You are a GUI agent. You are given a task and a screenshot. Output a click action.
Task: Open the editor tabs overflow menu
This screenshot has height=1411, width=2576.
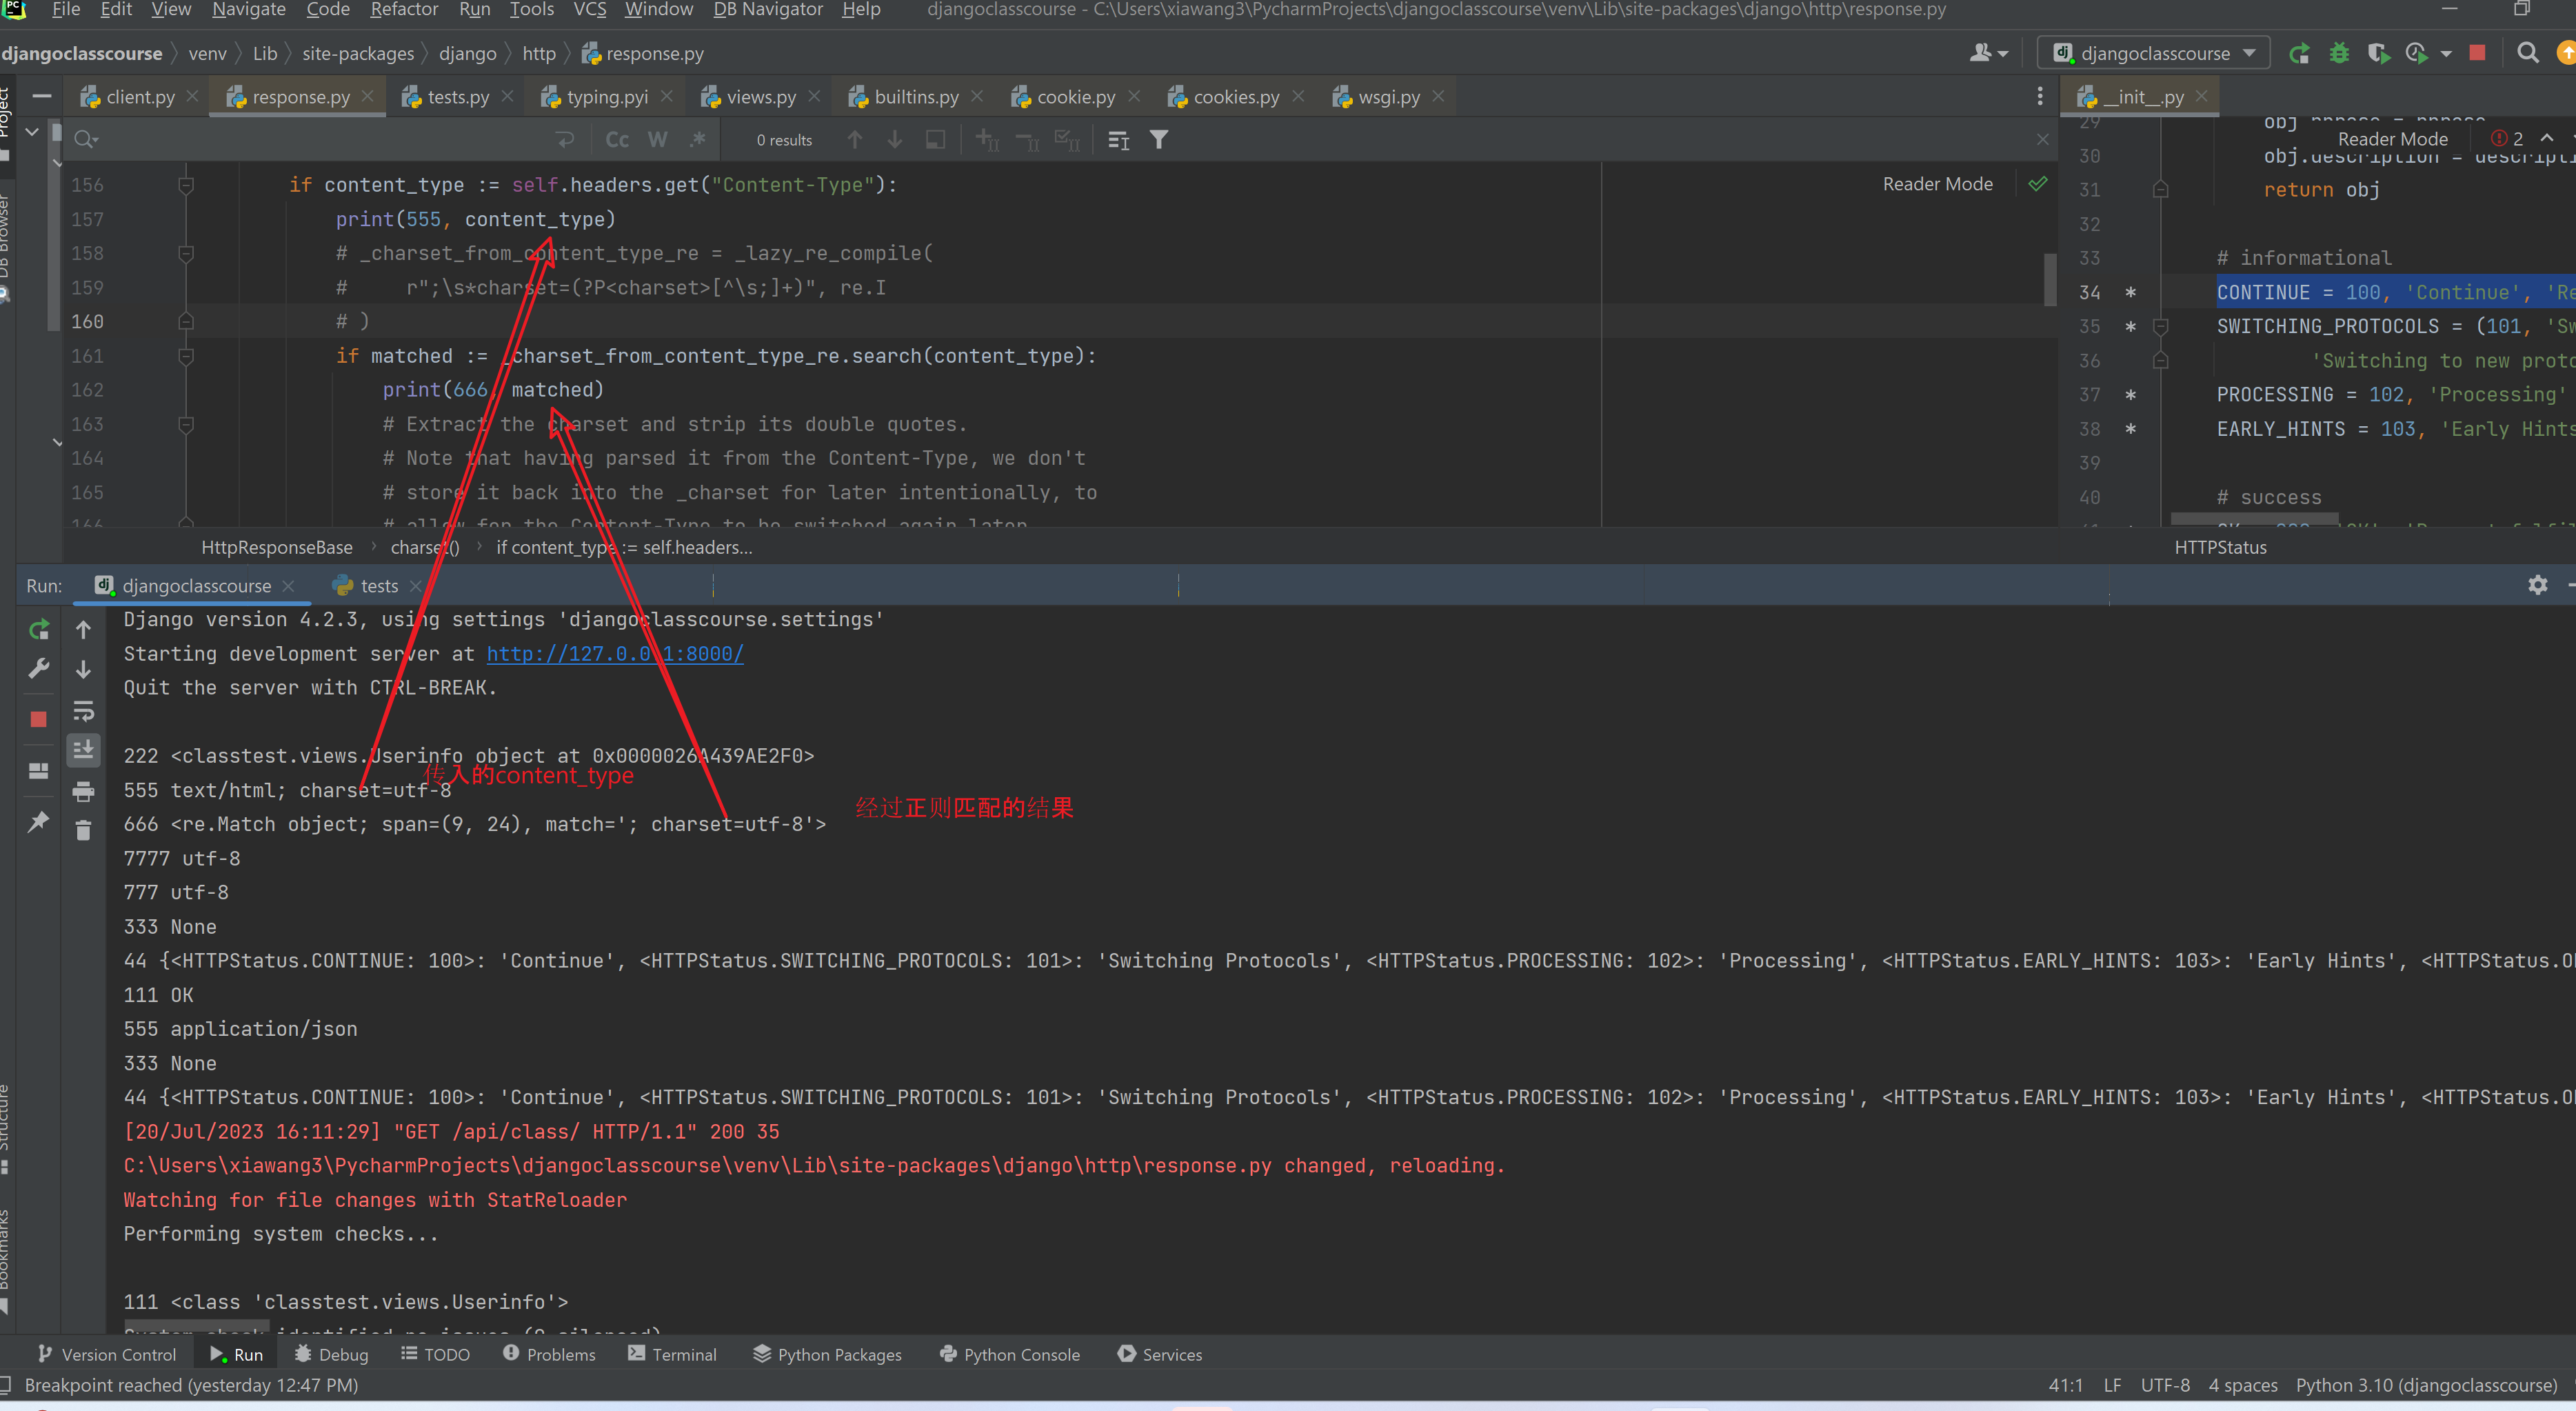[x=2039, y=96]
